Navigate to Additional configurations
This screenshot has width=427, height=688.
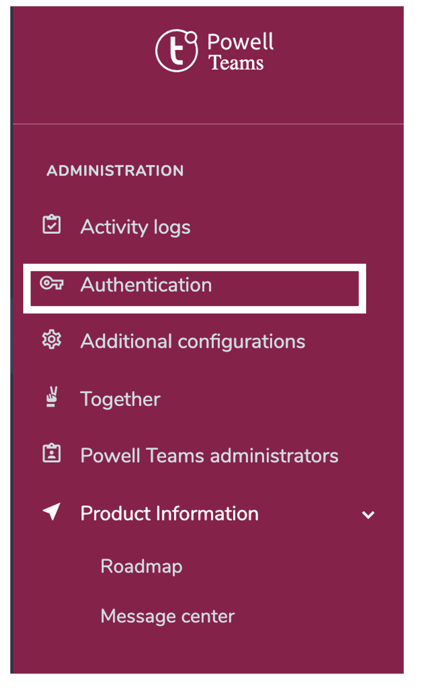click(x=192, y=341)
